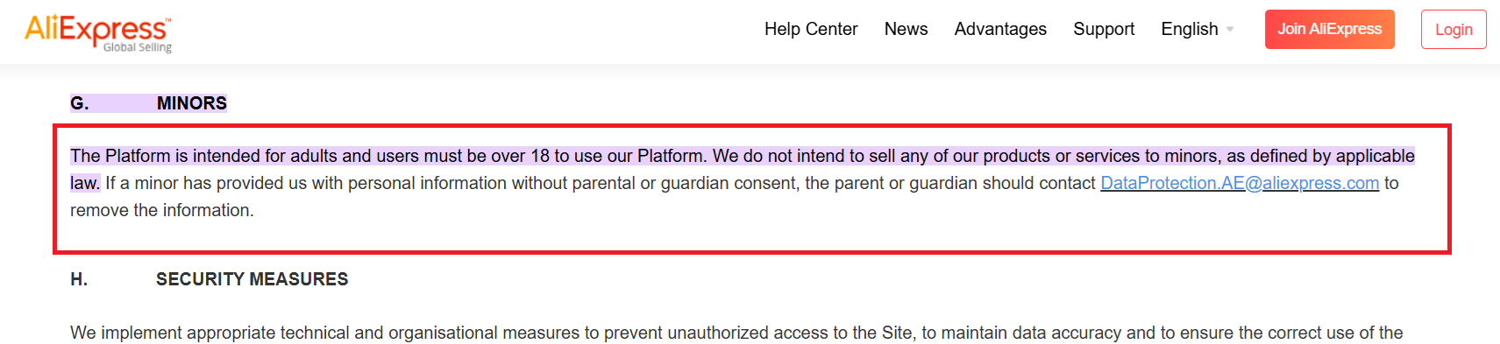Select Support in the top navigation
Image resolution: width=1500 pixels, height=344 pixels.
(x=1104, y=29)
